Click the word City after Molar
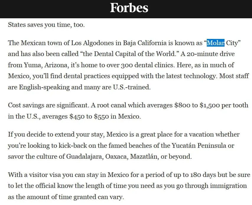252x205 pixels. [232, 43]
